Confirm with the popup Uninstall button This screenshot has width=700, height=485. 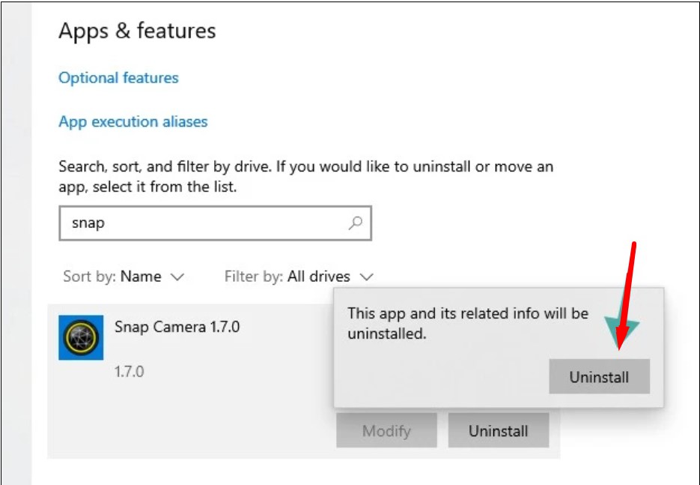599,376
